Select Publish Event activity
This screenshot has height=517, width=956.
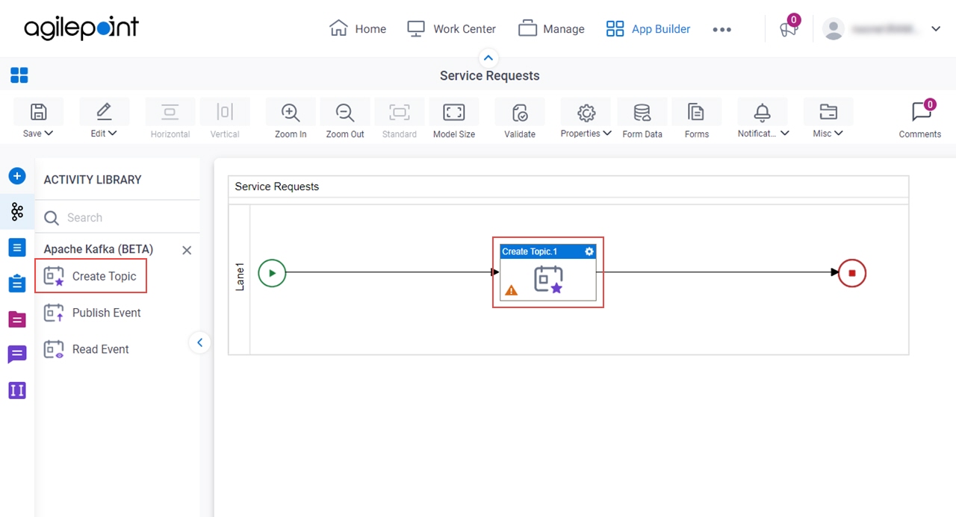click(x=93, y=313)
